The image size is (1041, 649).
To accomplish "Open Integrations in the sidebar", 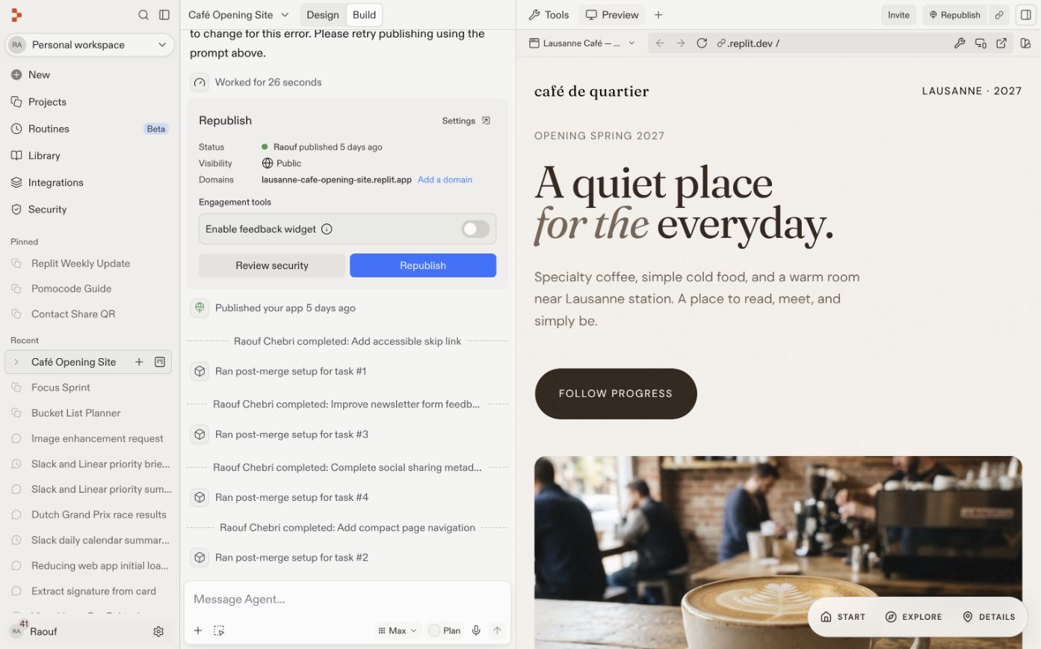I will click(x=88, y=182).
